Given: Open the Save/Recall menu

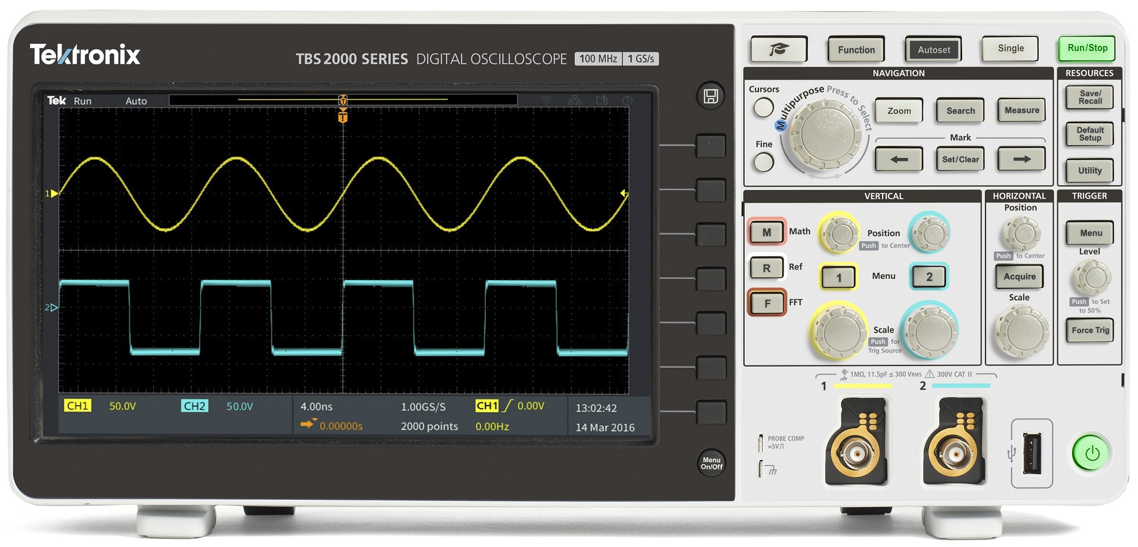Looking at the screenshot, I should click(1090, 97).
